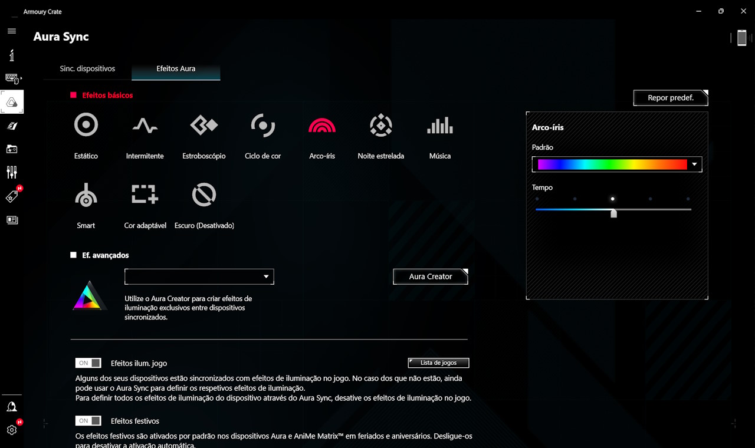Select Escuro (Desativado) dark effect
The image size is (755, 448).
(204, 195)
